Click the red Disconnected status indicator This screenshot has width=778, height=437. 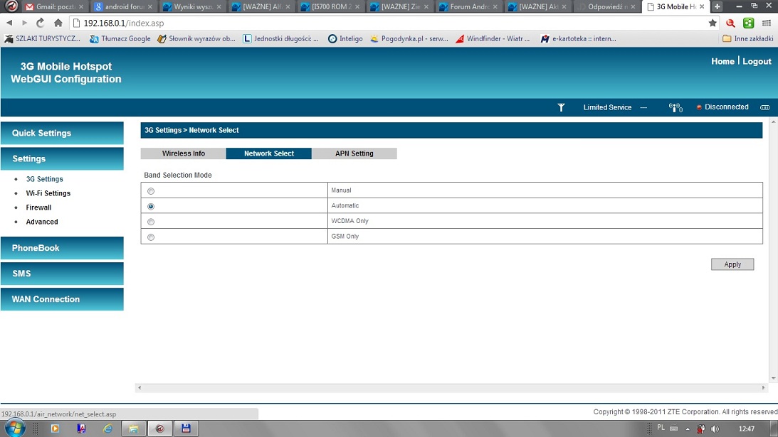pyautogui.click(x=699, y=107)
